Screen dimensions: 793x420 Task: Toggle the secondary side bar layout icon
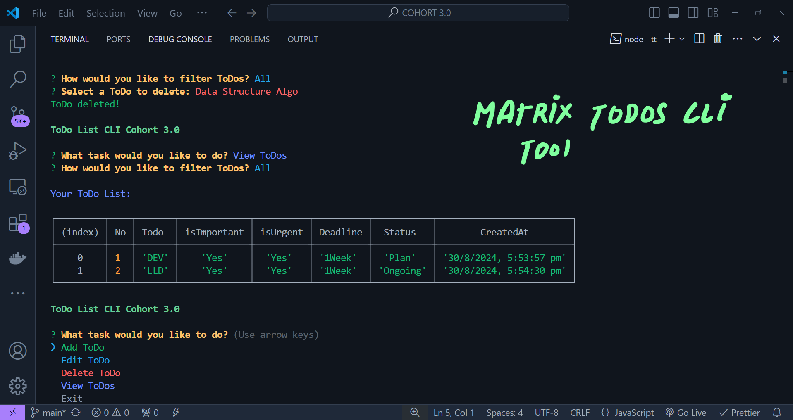(x=693, y=13)
